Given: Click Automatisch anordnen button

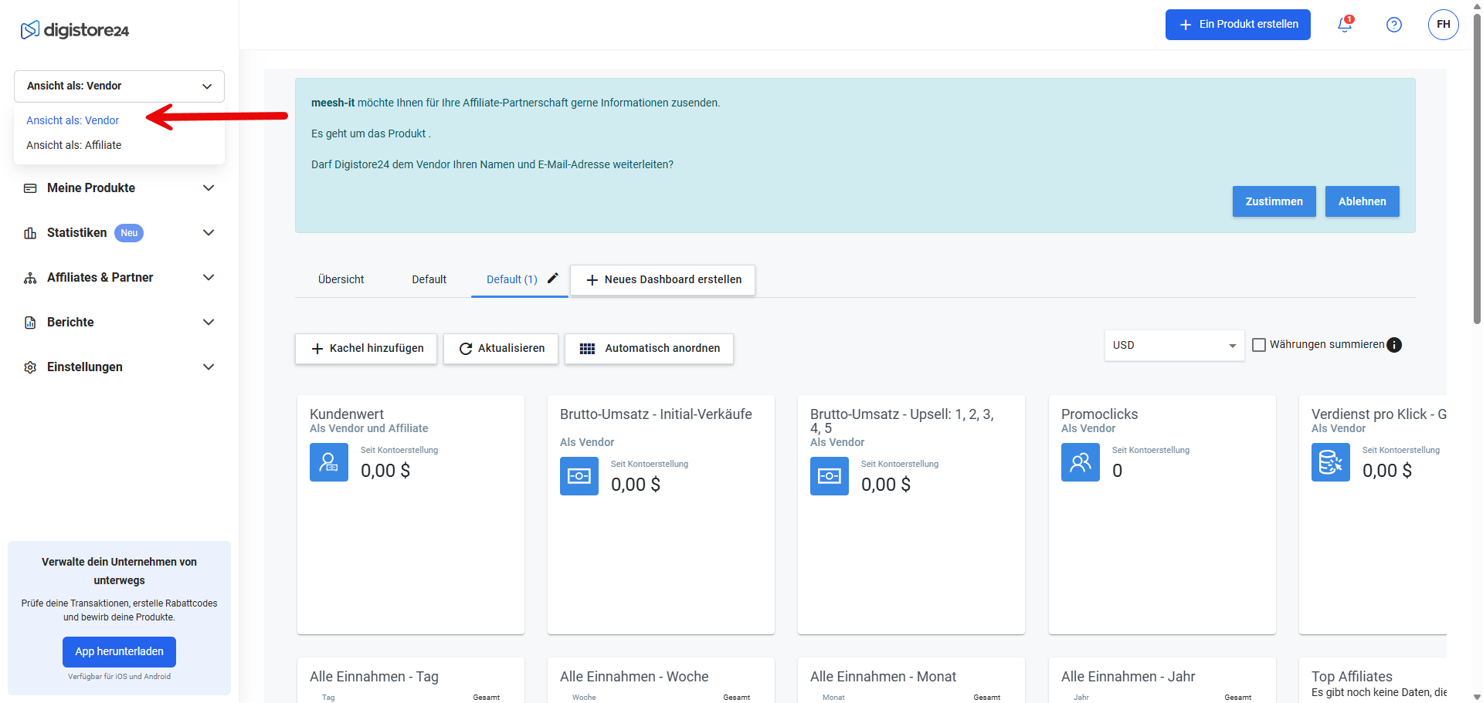Looking at the screenshot, I should (x=649, y=349).
